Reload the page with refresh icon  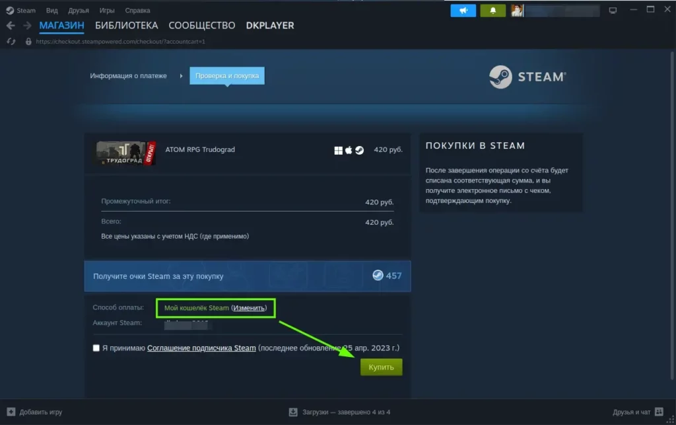[11, 42]
